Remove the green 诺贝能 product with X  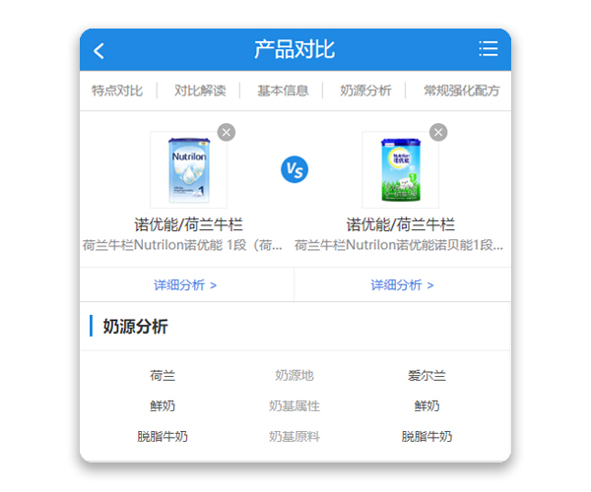point(438,132)
